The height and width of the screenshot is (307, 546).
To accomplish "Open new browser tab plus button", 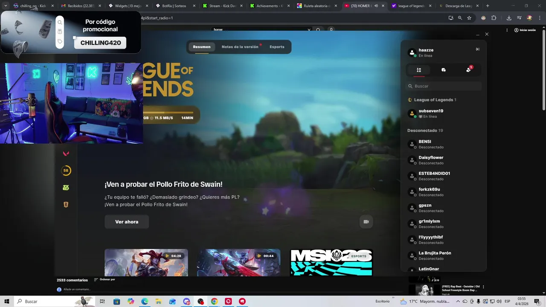I will [x=488, y=6].
